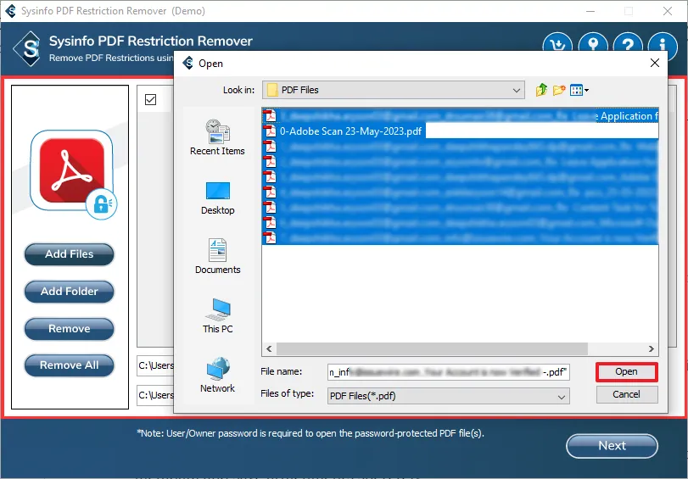Click the Cancel button

(x=626, y=394)
